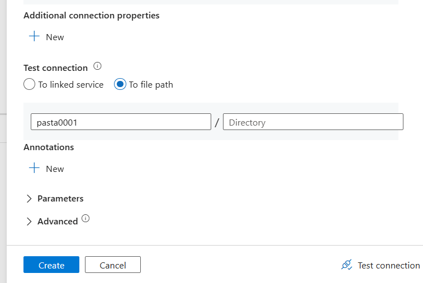423x283 pixels.
Task: Select the To file path radio button
Action: [120, 85]
